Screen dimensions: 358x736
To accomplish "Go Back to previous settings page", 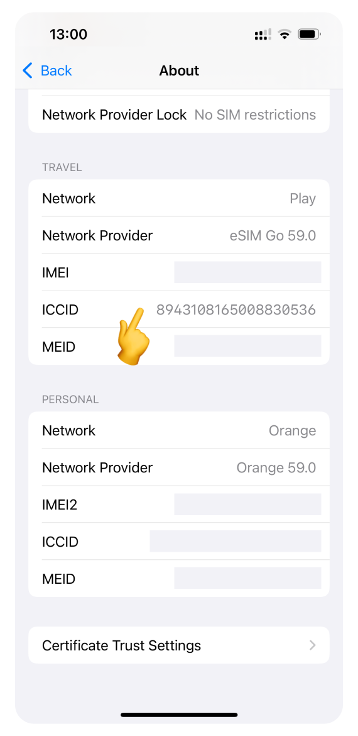I will pos(47,70).
